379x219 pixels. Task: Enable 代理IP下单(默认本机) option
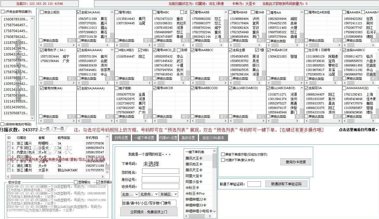223,160
